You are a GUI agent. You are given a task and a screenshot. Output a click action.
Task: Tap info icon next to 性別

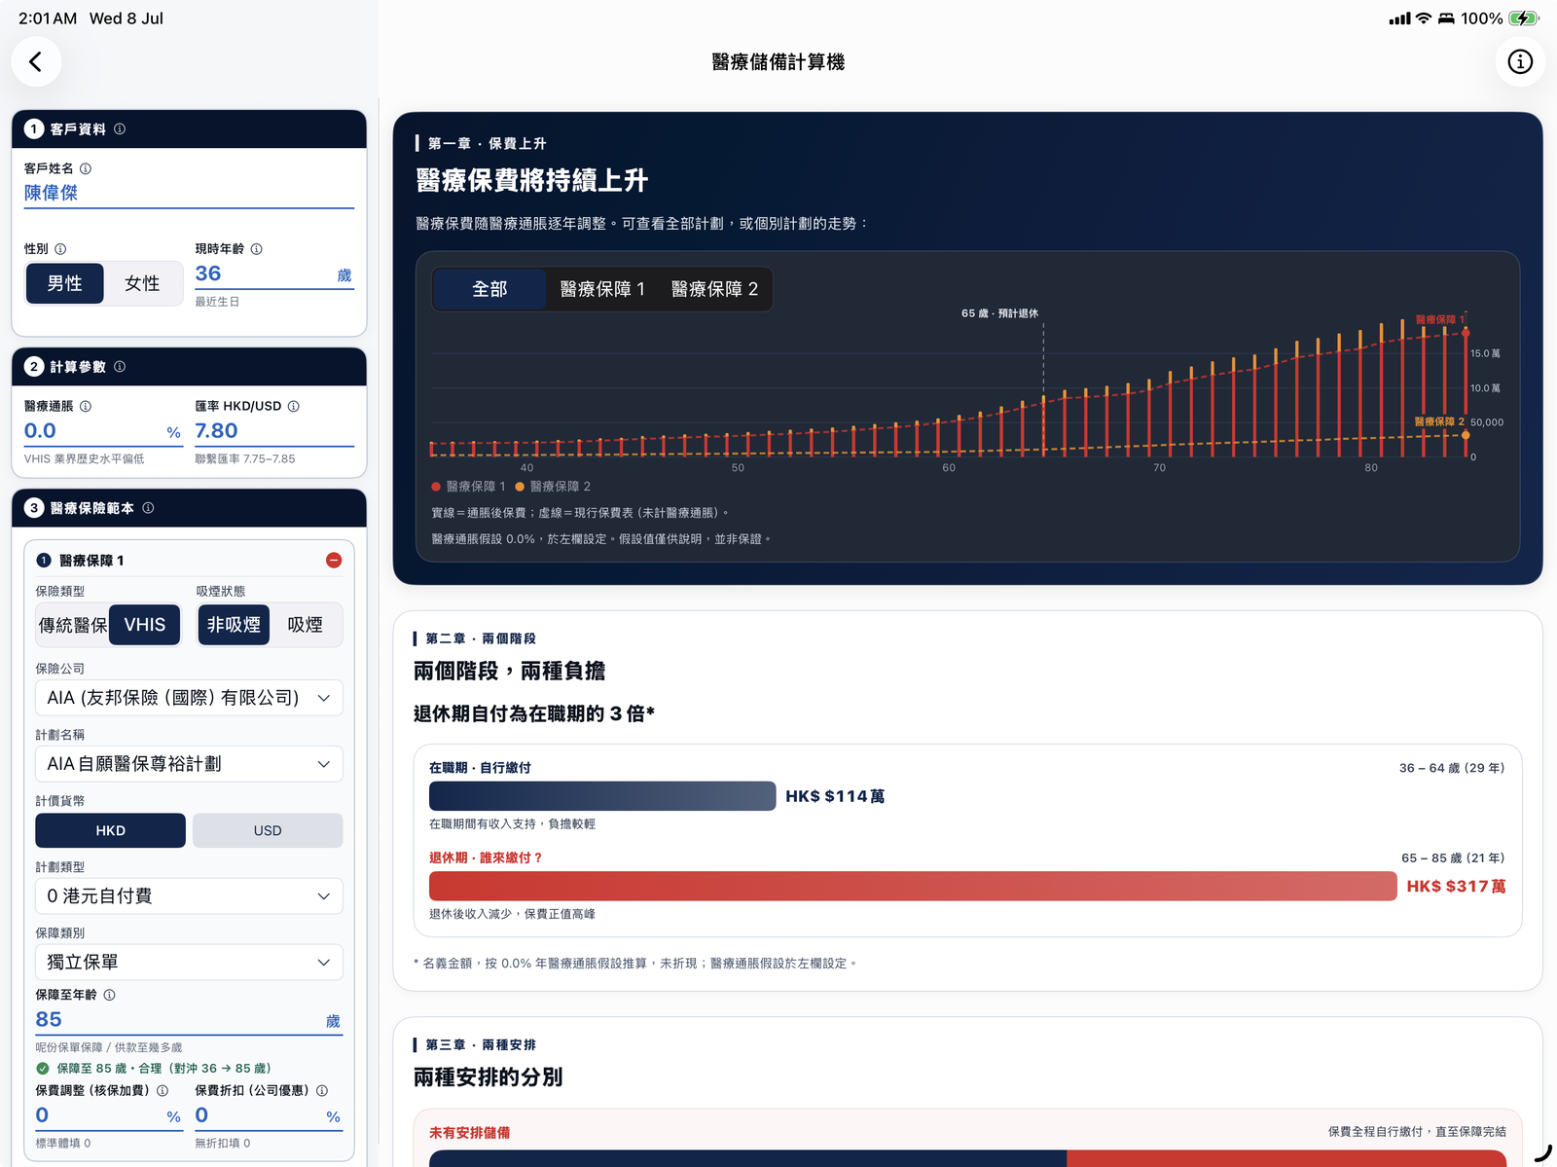(60, 249)
